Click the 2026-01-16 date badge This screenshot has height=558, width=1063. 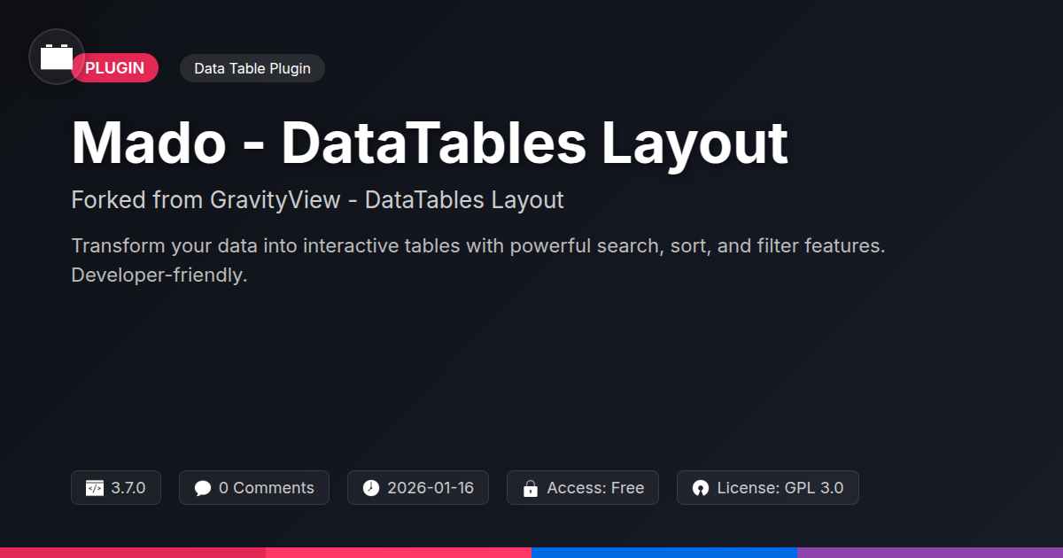[418, 488]
